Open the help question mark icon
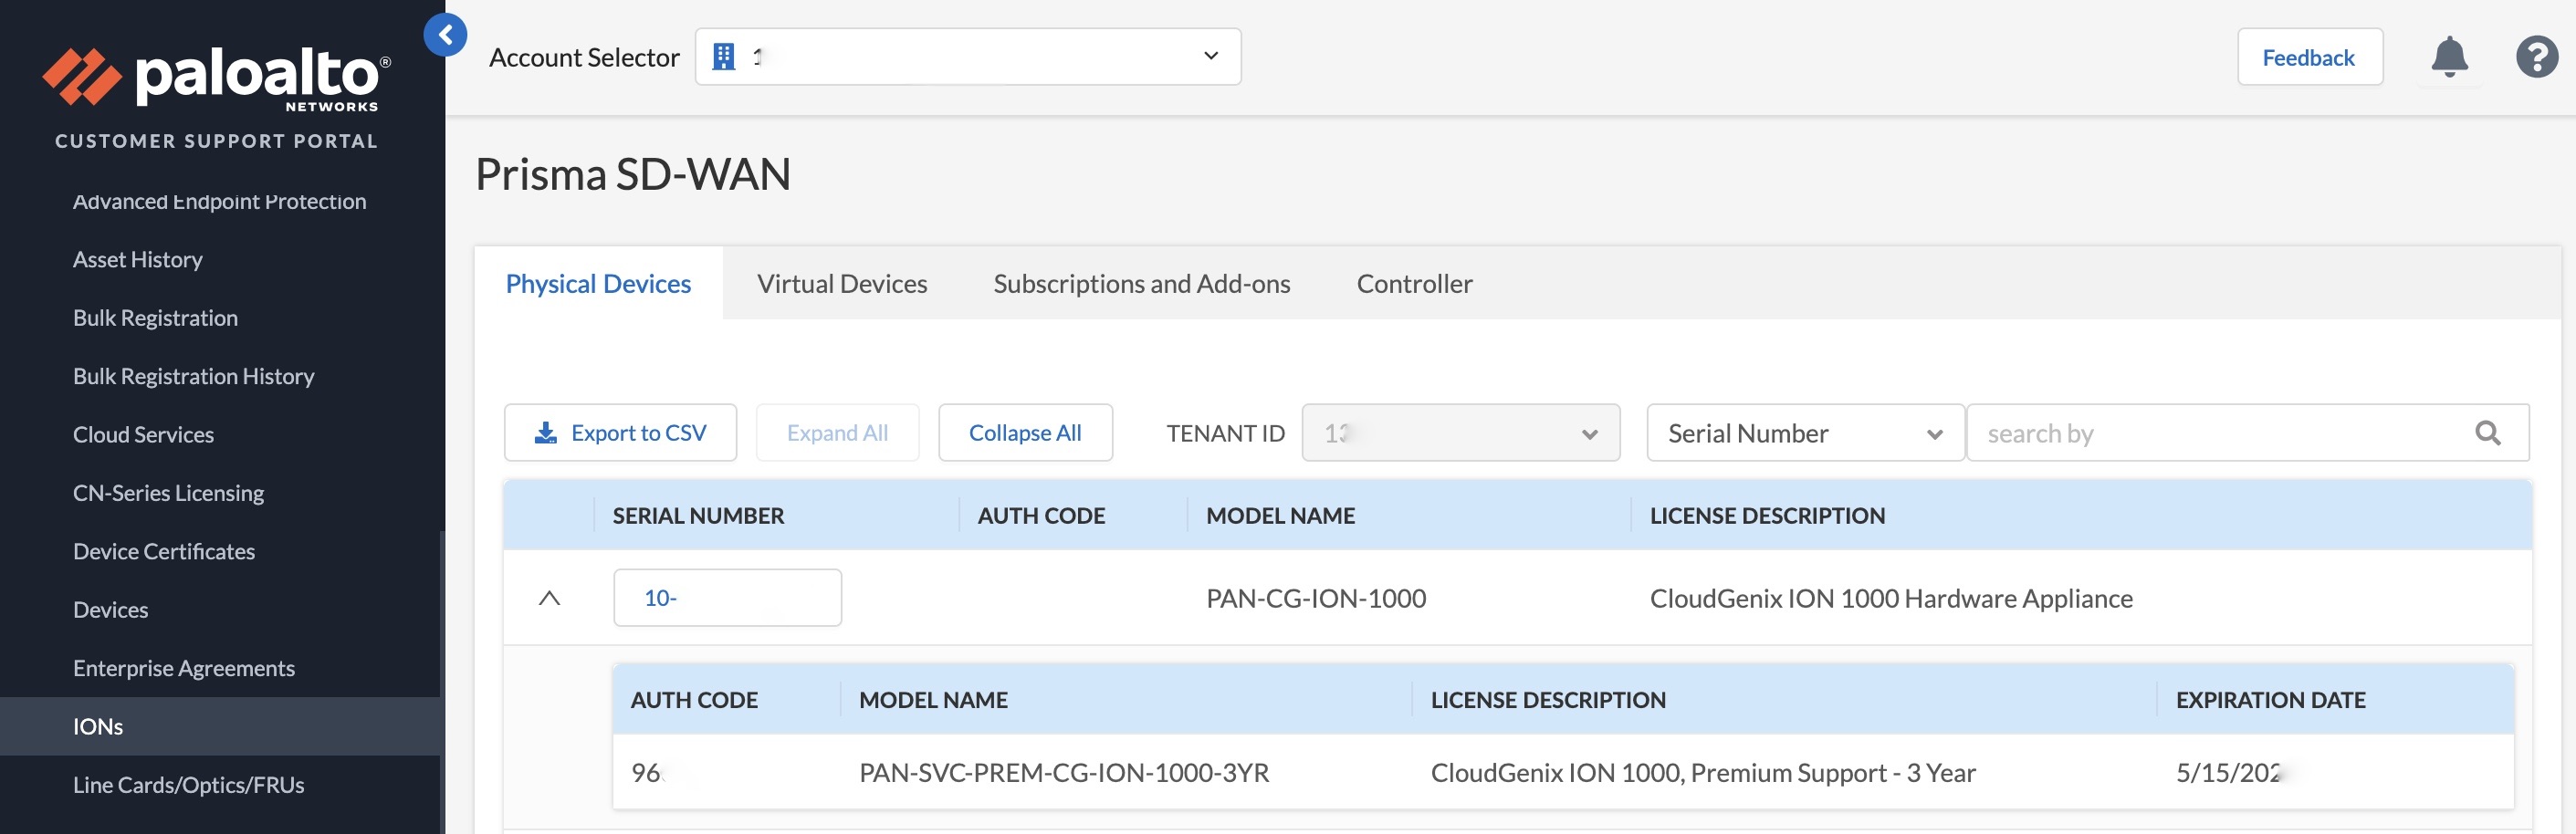The image size is (2576, 834). click(2536, 57)
